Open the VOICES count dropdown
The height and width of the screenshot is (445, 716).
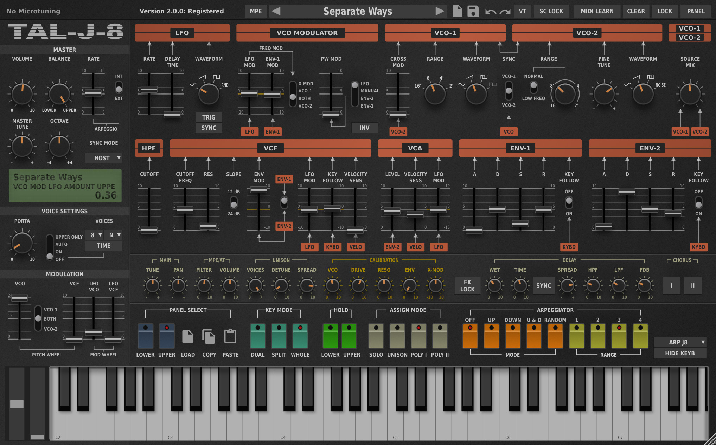pos(94,235)
